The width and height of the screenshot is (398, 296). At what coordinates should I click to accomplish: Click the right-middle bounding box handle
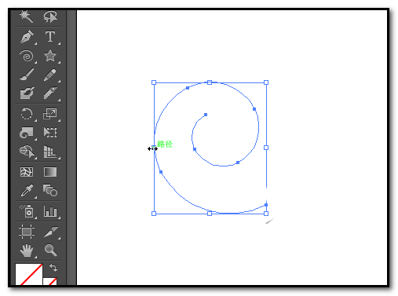266,148
